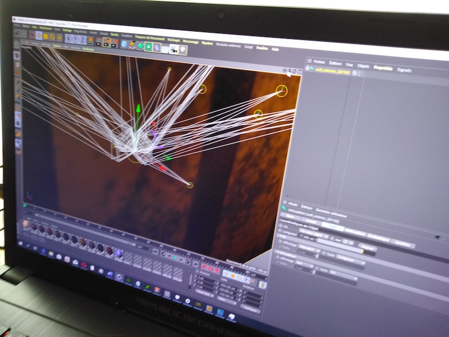Click the green Y-axis arrow handle

pyautogui.click(x=138, y=110)
